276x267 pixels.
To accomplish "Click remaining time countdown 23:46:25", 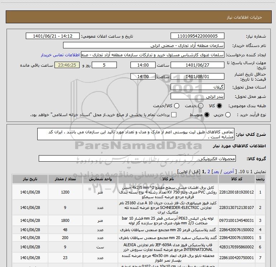I will point(67,65).
